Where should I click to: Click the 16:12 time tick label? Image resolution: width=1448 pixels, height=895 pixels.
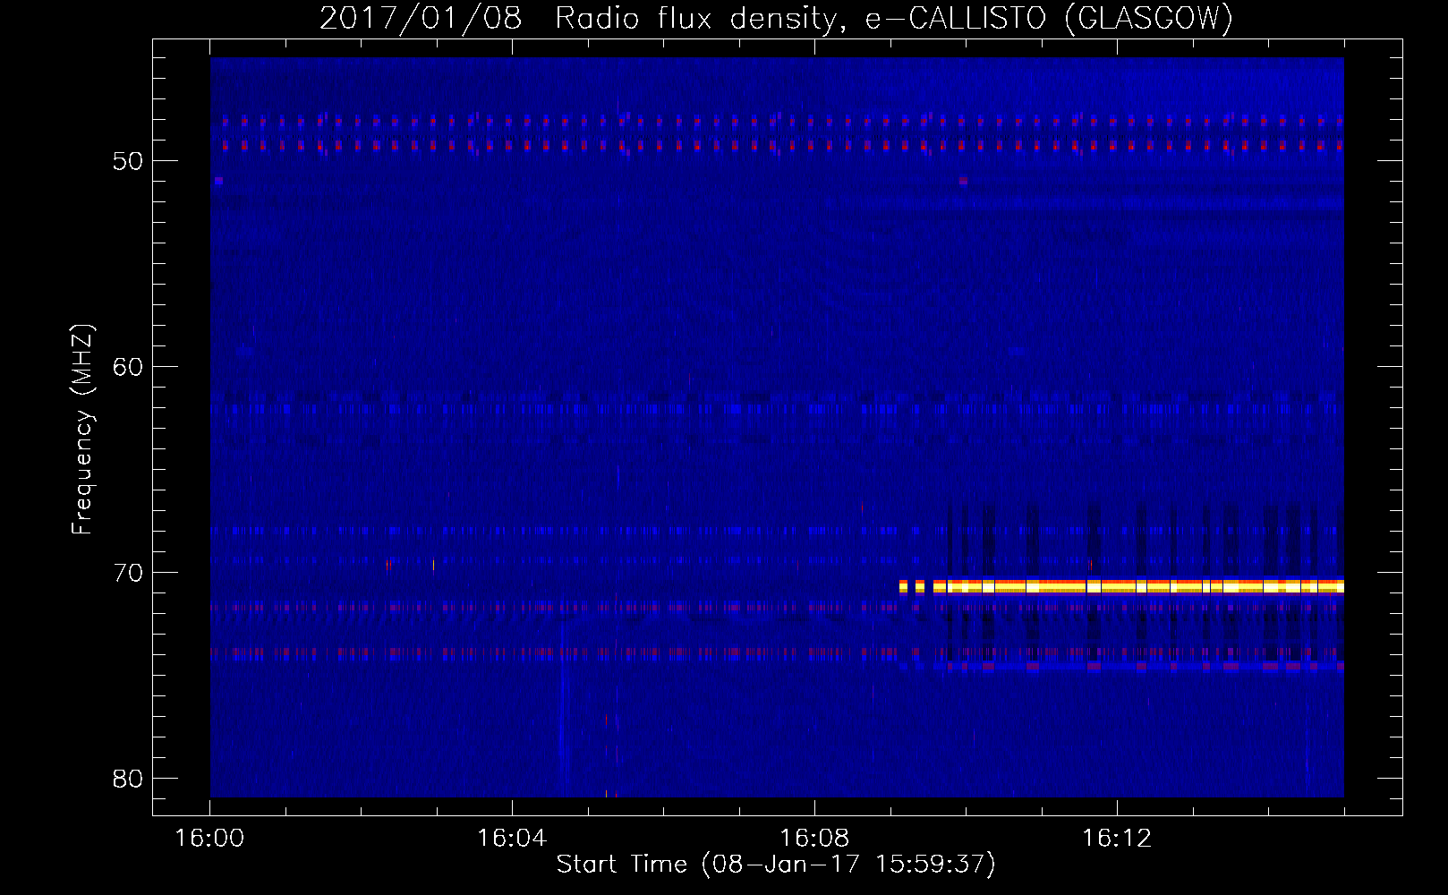pyautogui.click(x=1117, y=839)
